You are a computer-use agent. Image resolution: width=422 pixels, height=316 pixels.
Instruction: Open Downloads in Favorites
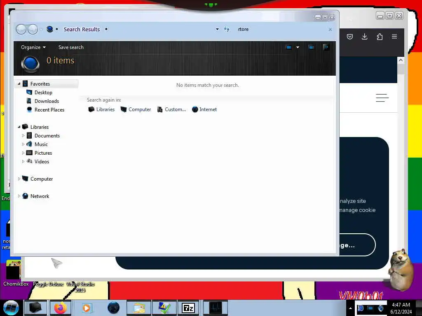[47, 101]
